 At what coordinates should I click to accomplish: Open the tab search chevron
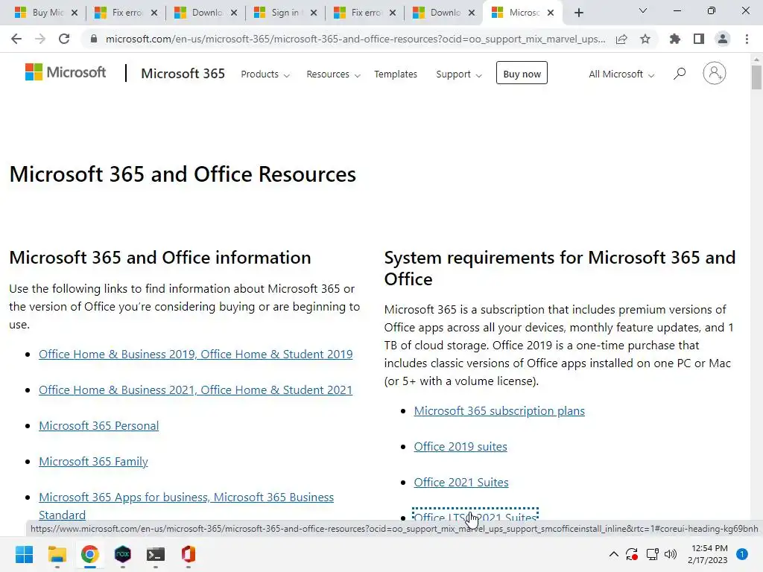(643, 10)
